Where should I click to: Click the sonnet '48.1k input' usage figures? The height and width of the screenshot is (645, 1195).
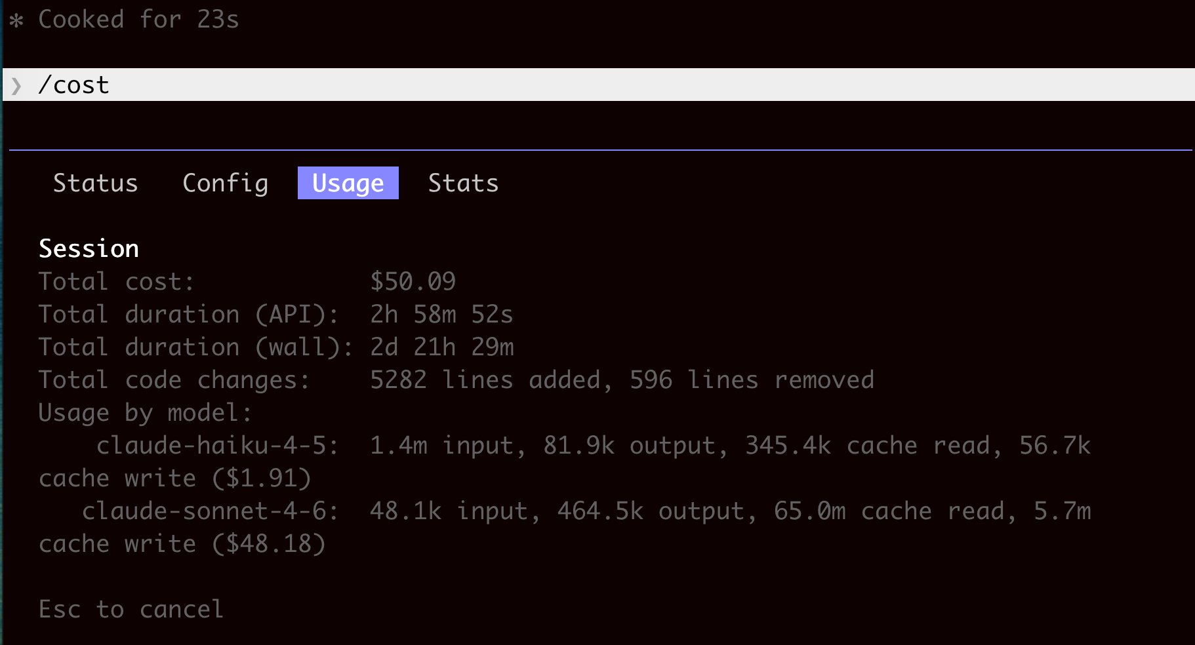coord(730,511)
